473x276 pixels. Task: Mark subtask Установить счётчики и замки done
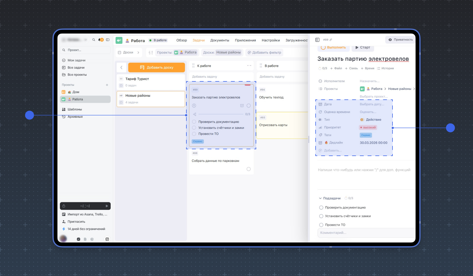tap(321, 216)
